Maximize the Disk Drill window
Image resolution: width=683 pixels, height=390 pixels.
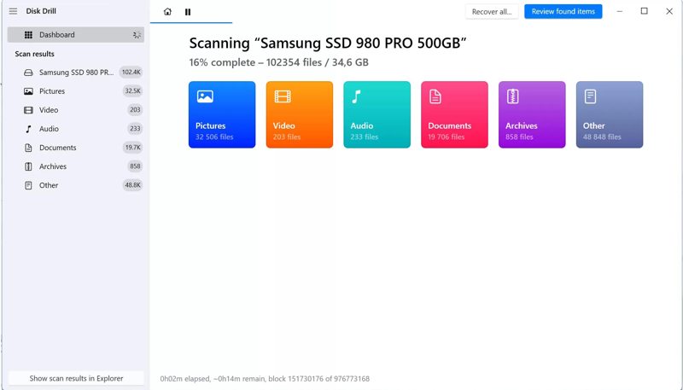click(x=645, y=11)
